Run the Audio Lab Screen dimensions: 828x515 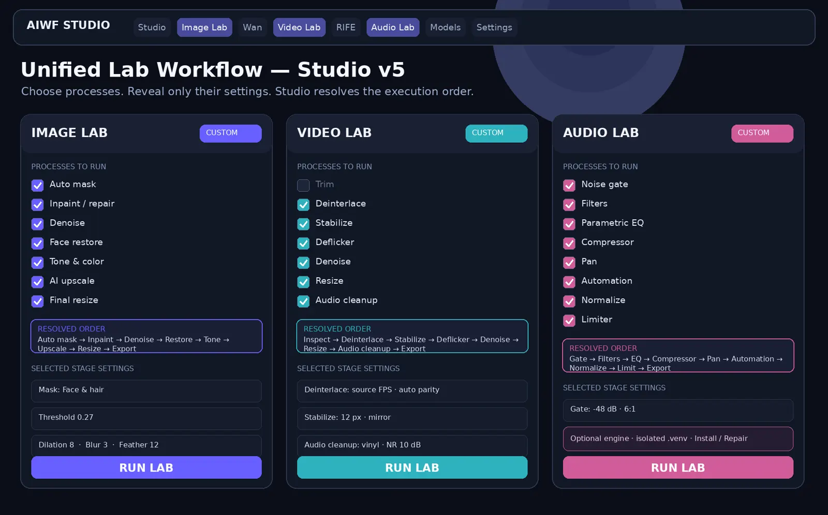(678, 467)
